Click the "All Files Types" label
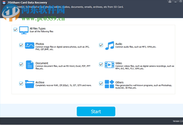This screenshot has height=125, width=183. click(38, 28)
